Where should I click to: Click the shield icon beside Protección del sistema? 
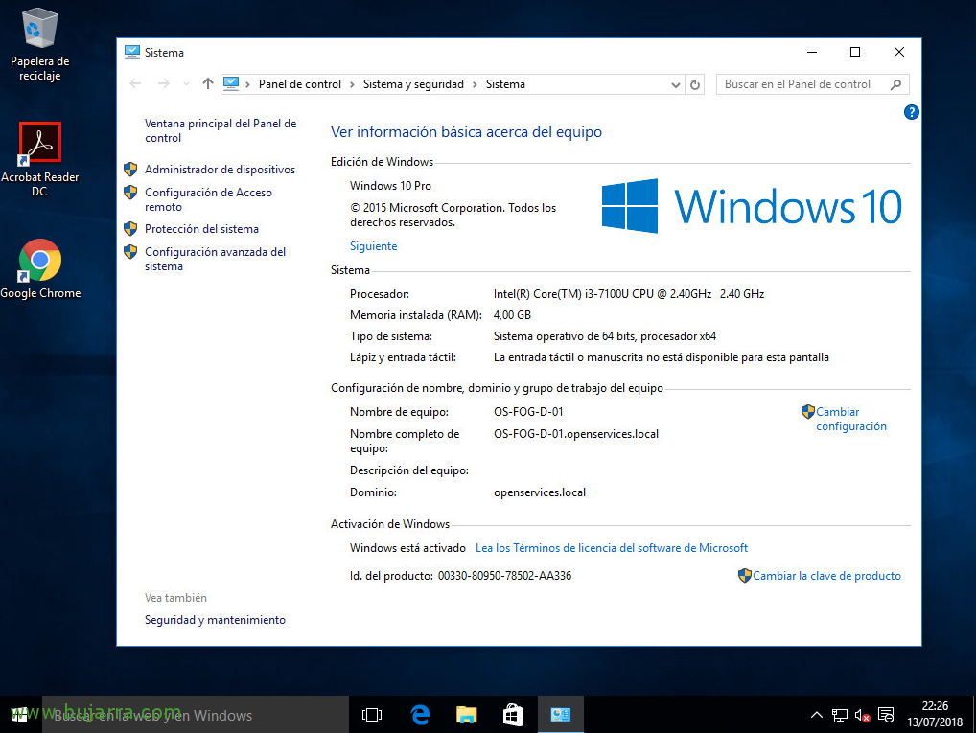coord(130,229)
